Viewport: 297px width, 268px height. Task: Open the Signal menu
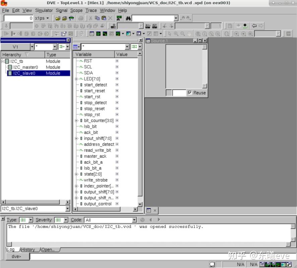(x=62, y=10)
